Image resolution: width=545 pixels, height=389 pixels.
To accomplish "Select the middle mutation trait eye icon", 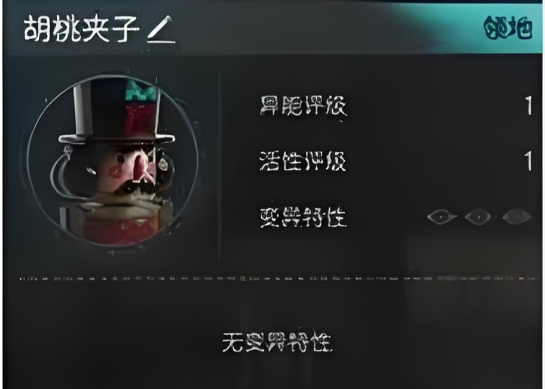I will click(x=478, y=217).
